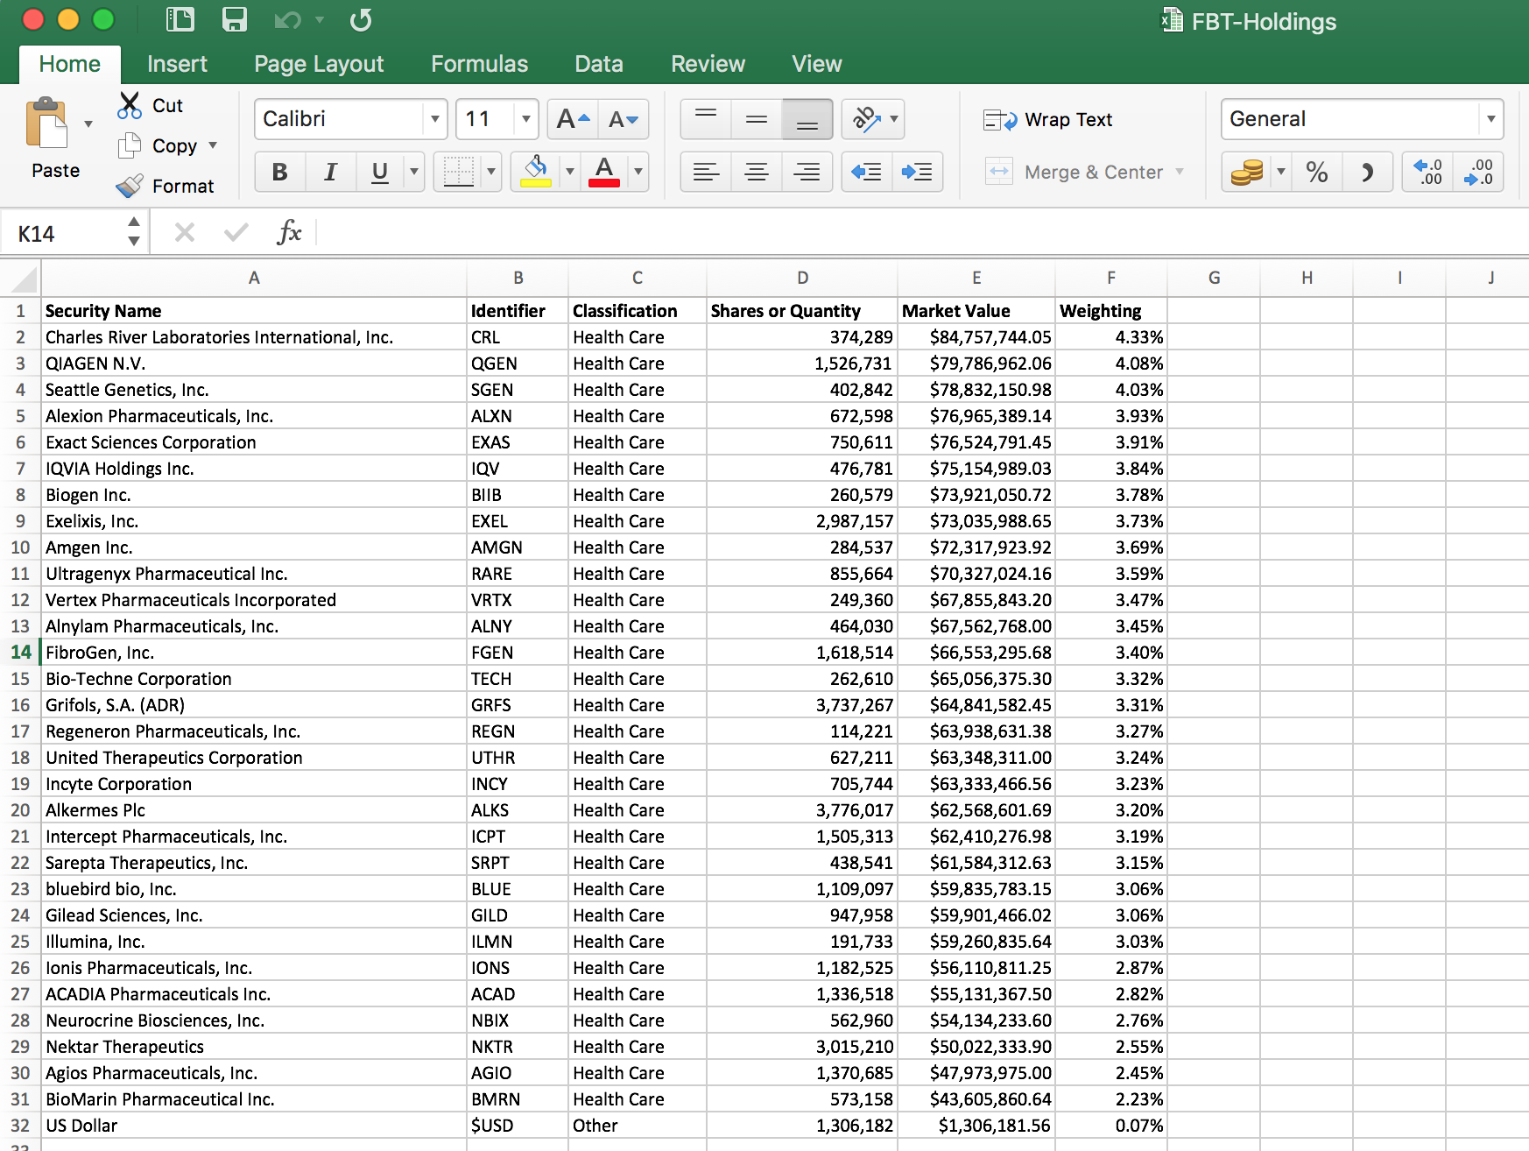
Task: Decrease indent of cell content
Action: pos(866,171)
